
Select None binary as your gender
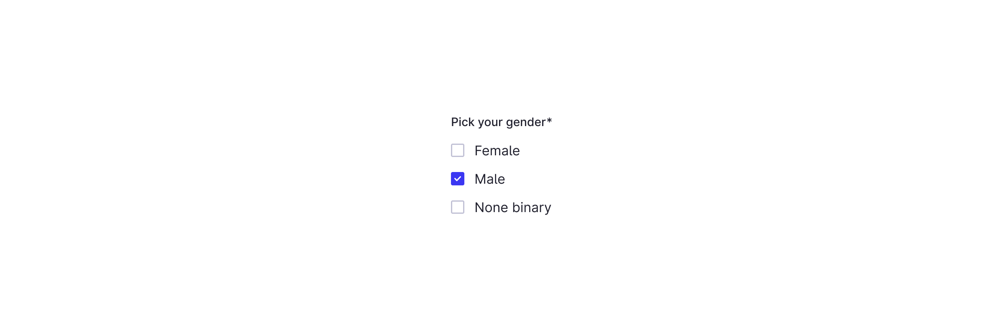tap(457, 207)
